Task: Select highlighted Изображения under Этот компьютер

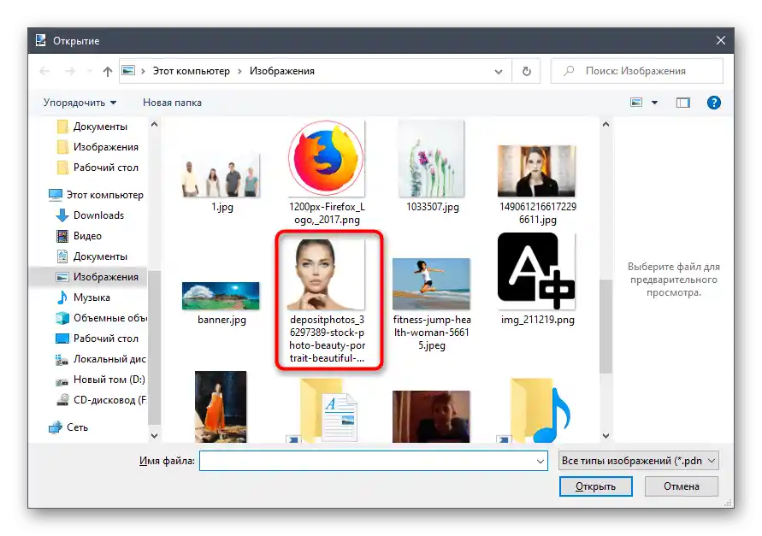Action: point(88,276)
